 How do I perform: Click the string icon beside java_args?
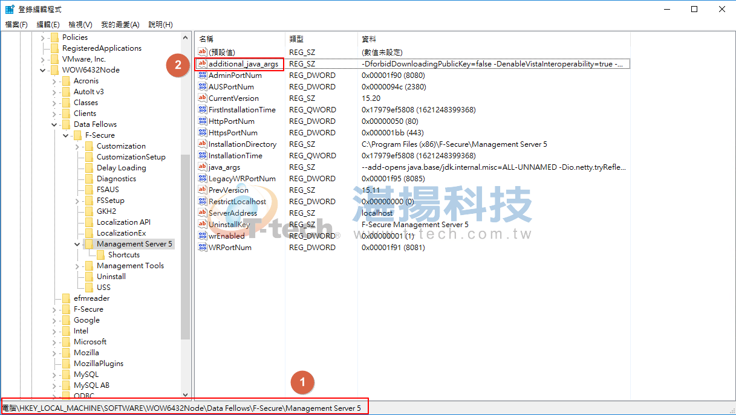203,167
